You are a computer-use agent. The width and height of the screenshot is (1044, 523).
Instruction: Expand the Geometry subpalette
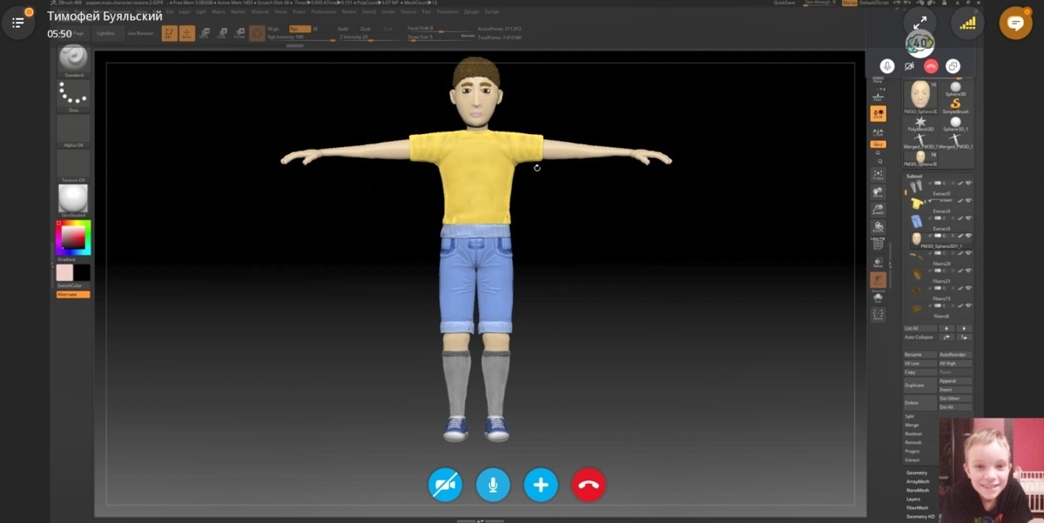[916, 473]
